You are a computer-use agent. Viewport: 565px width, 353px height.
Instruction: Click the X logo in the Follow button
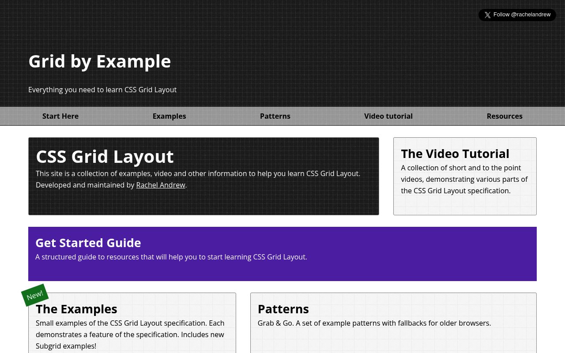tap(487, 15)
